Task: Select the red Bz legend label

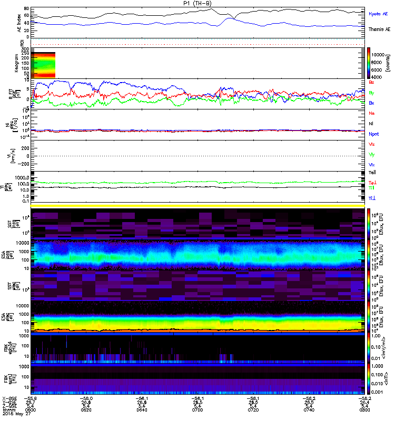Action: pyautogui.click(x=371, y=82)
